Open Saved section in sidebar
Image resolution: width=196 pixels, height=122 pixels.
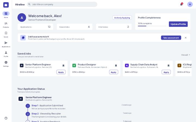[x=6, y=34]
